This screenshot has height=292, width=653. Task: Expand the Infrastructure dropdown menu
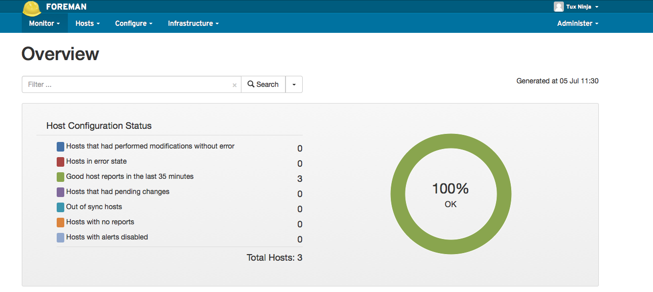click(193, 23)
